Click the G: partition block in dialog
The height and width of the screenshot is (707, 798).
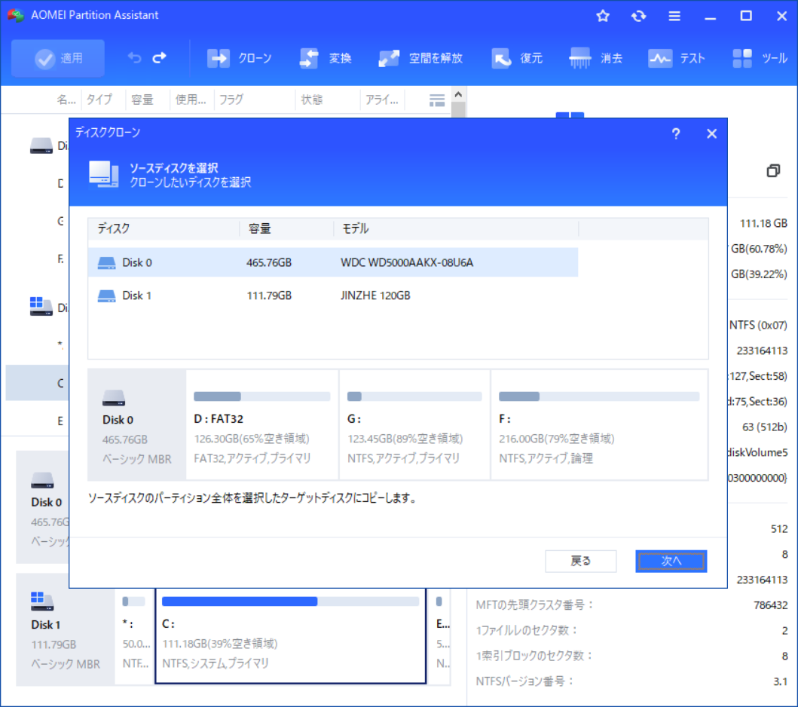pyautogui.click(x=414, y=425)
